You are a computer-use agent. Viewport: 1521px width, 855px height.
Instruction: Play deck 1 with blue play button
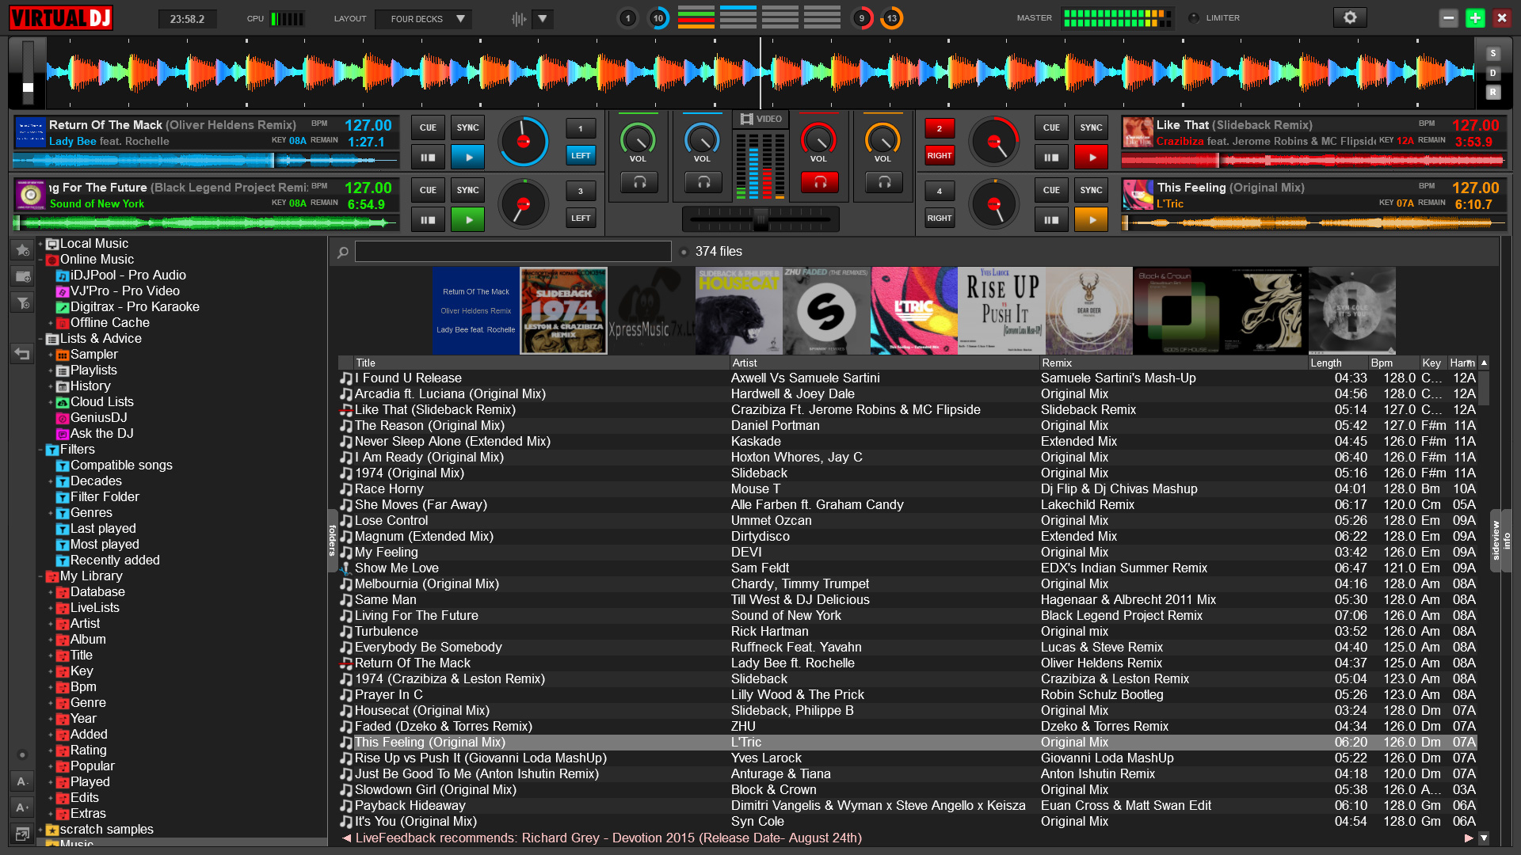pyautogui.click(x=468, y=157)
